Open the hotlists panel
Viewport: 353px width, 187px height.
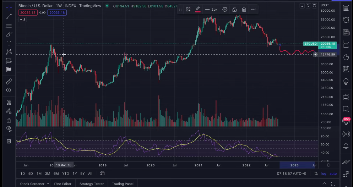click(346, 57)
